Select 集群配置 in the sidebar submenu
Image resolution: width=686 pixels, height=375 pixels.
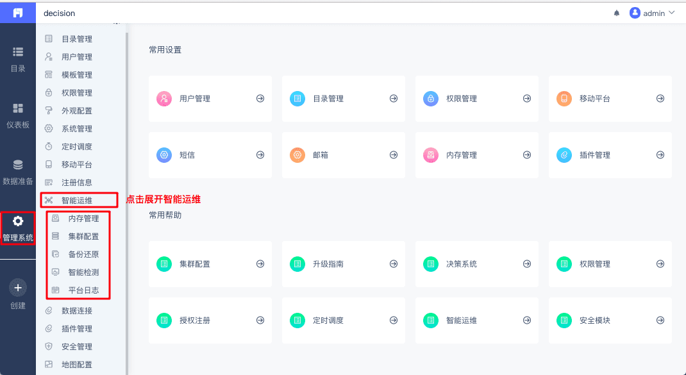coord(83,237)
